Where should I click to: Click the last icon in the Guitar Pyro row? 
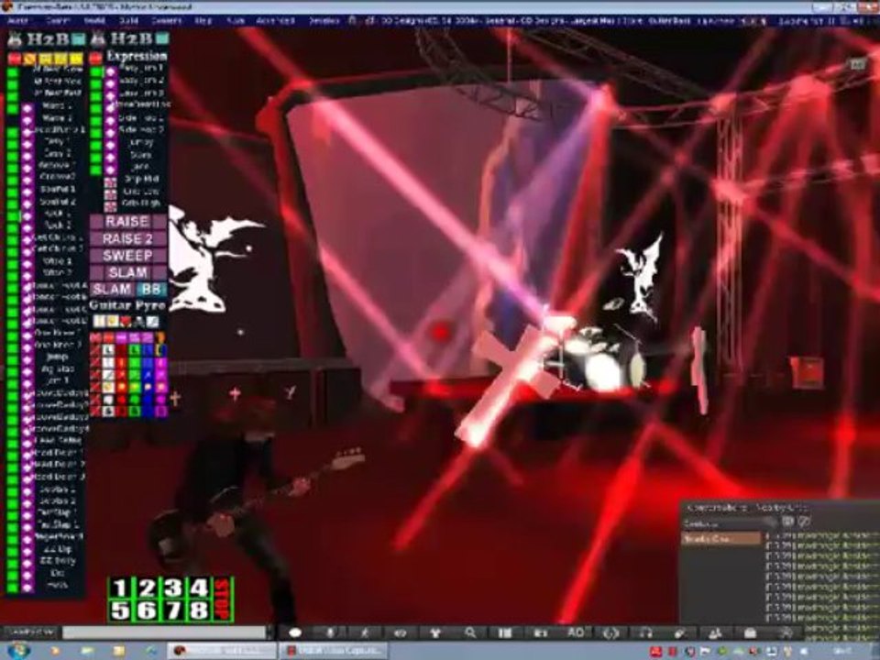[153, 321]
